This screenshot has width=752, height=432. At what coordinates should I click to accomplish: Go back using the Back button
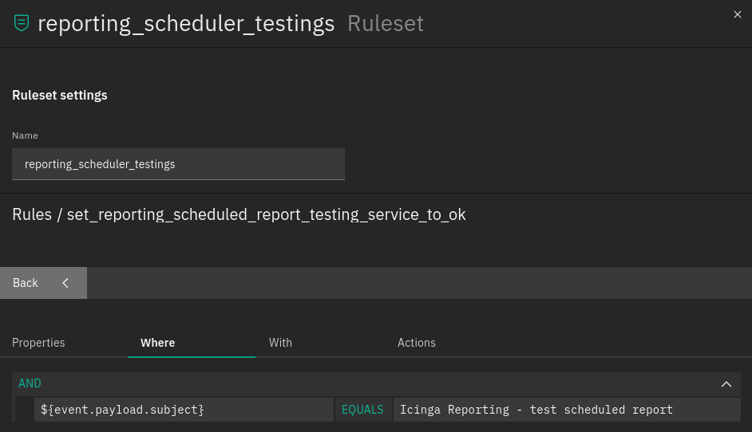point(43,283)
